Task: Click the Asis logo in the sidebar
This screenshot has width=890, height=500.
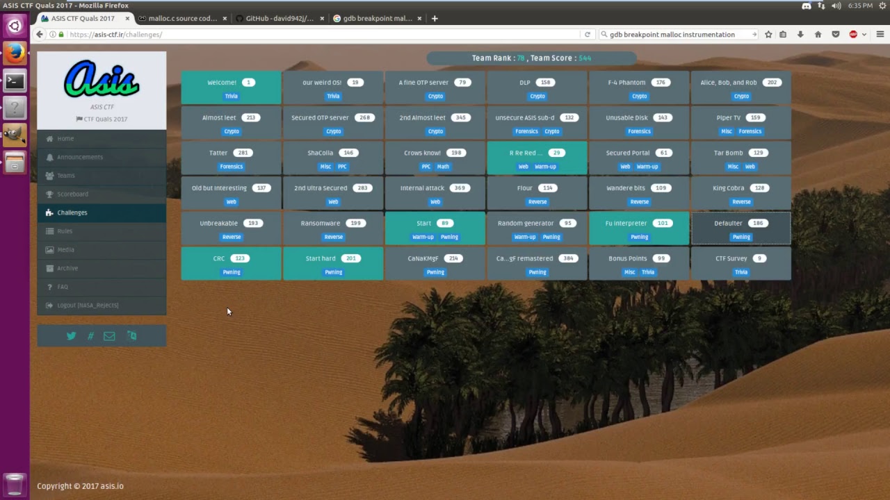Action: click(102, 79)
